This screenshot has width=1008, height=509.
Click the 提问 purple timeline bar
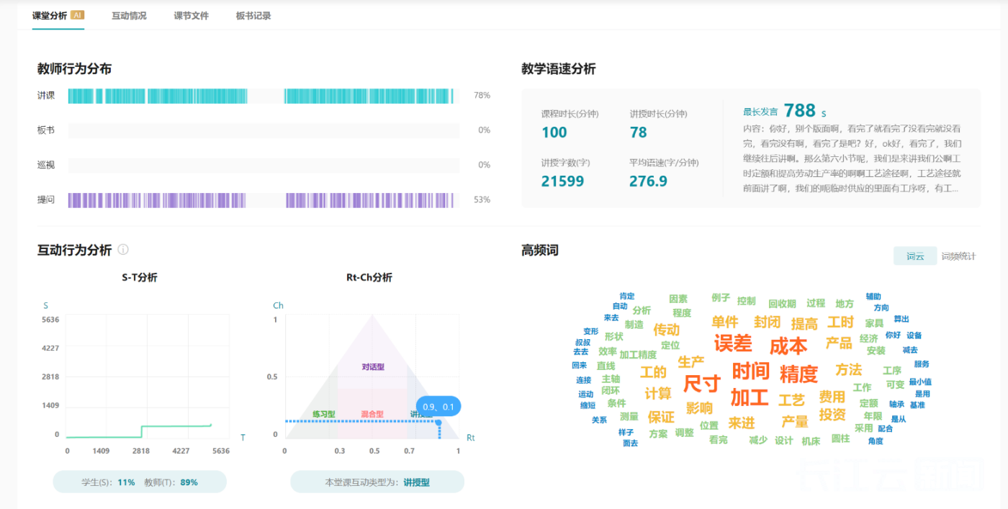point(264,200)
